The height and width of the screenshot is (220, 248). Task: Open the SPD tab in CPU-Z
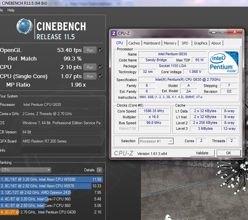click(x=185, y=43)
